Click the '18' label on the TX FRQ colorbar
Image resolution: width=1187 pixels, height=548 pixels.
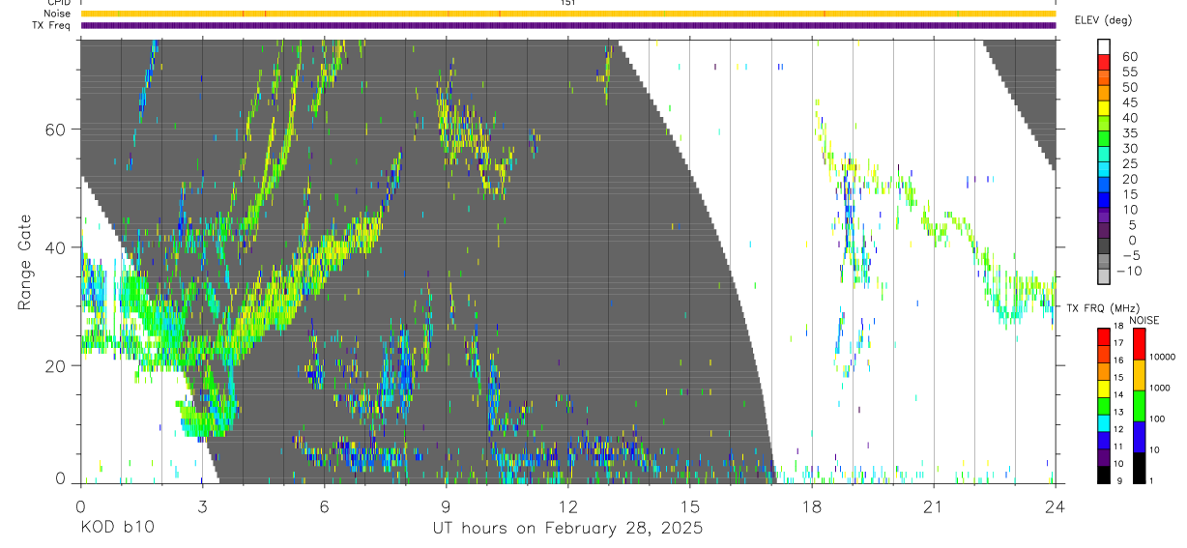(1119, 328)
